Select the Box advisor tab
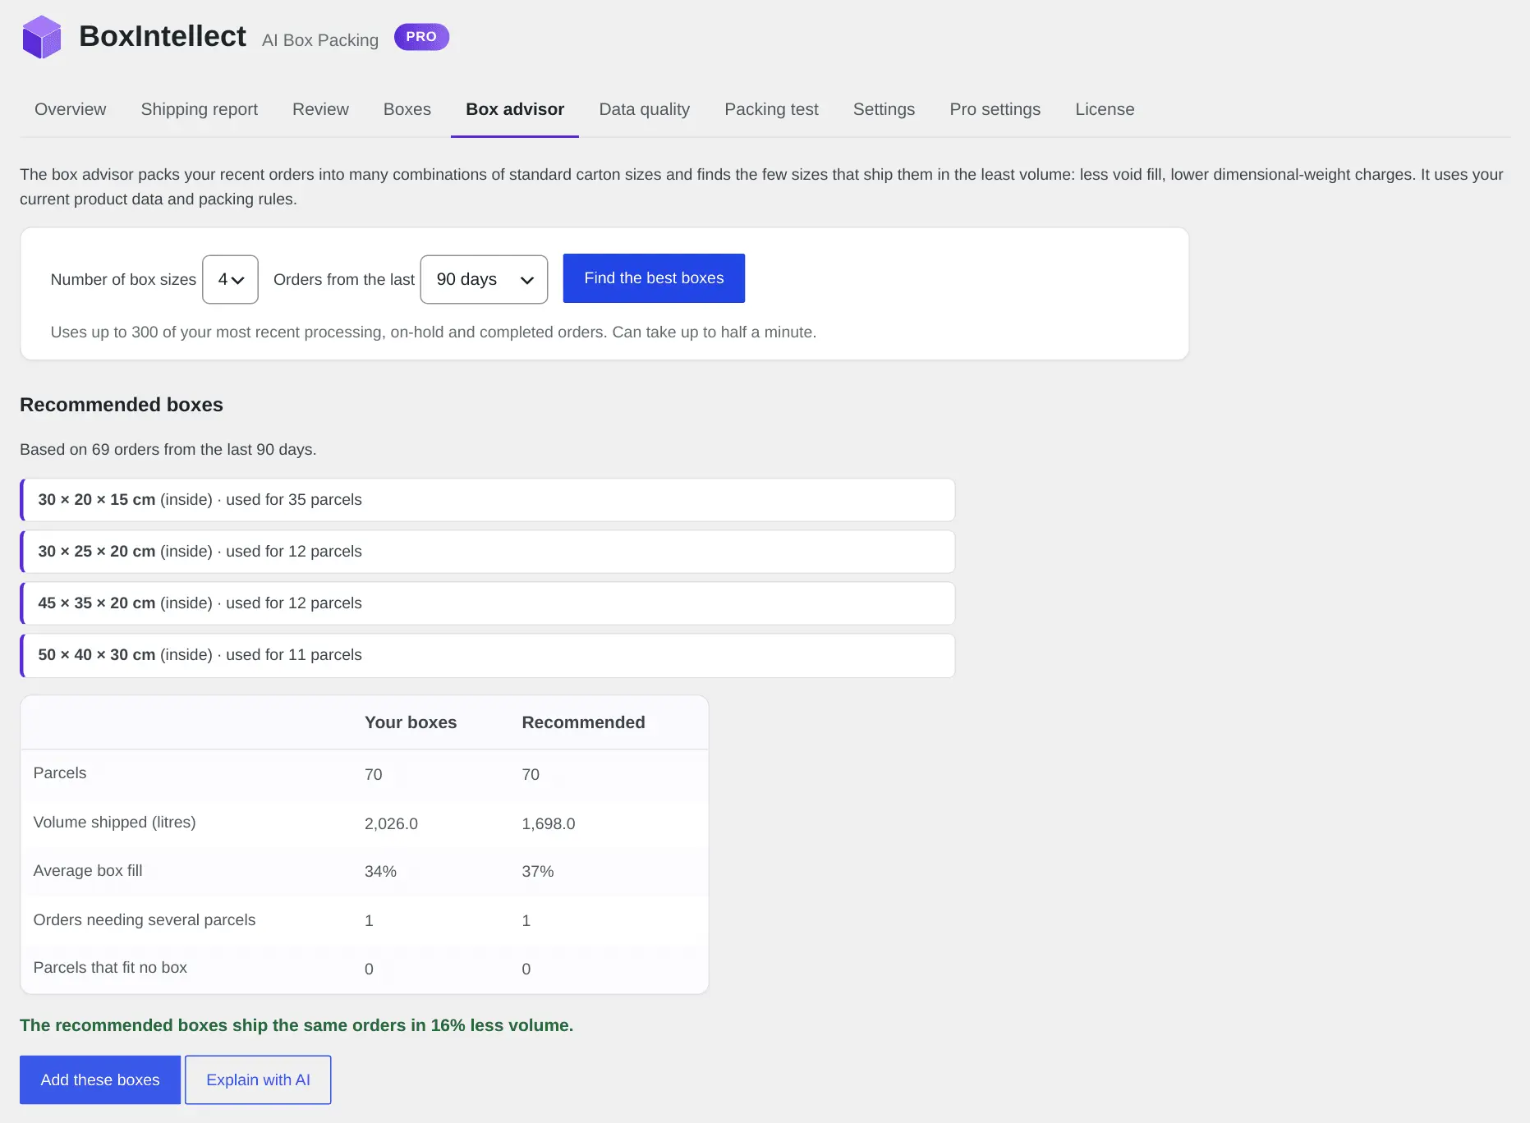The height and width of the screenshot is (1123, 1530). click(515, 109)
